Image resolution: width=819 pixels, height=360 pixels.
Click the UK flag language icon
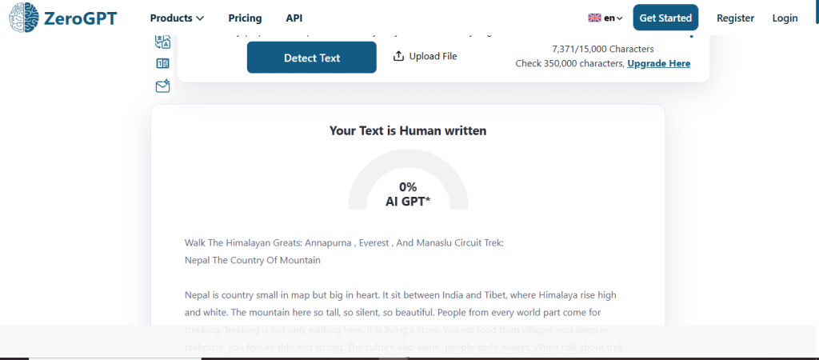click(x=594, y=18)
